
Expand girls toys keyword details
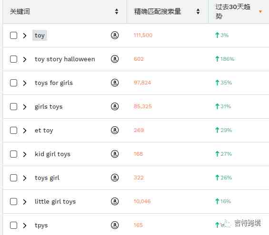(25, 107)
